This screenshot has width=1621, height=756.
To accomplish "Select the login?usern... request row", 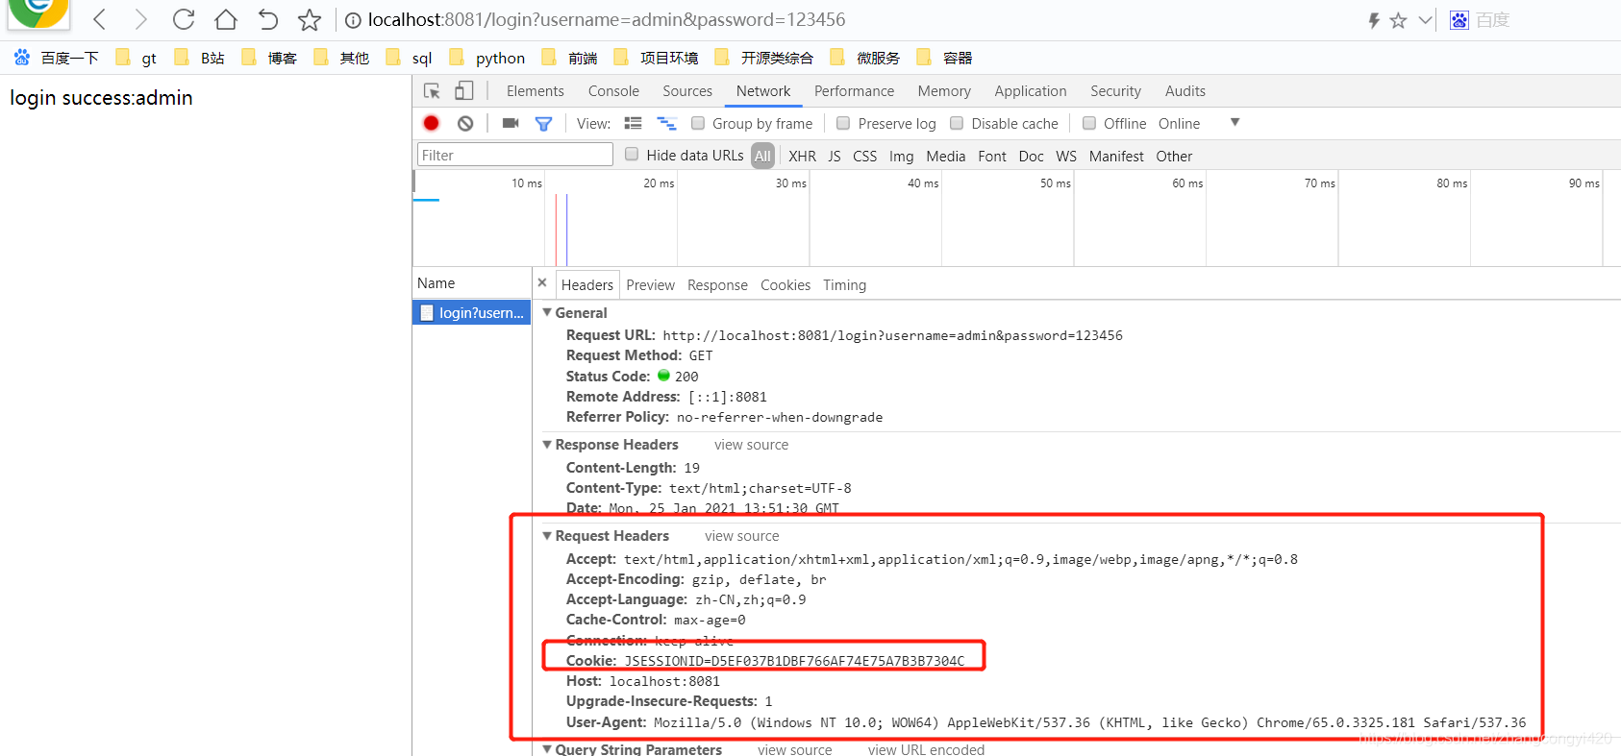I will (472, 312).
